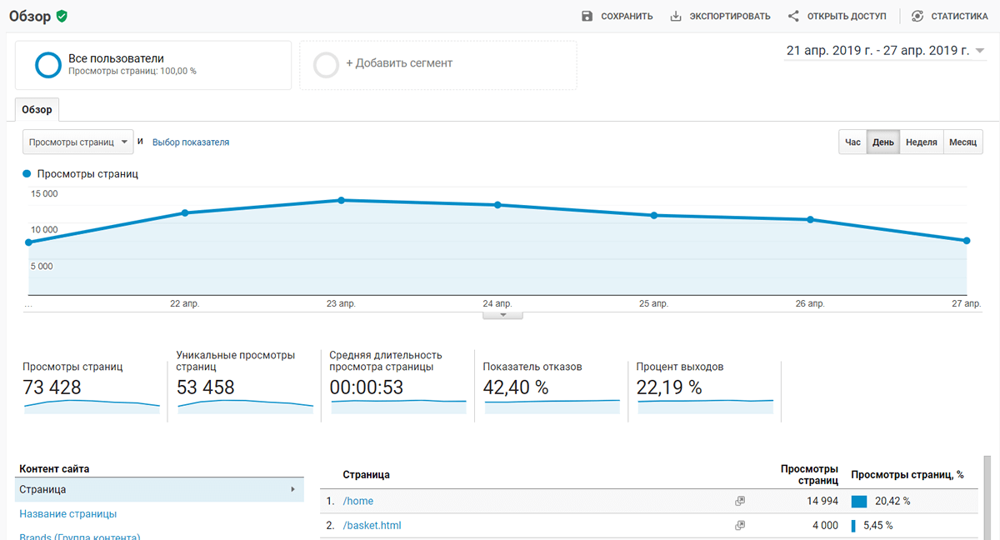Select the Week granularity button
The height and width of the screenshot is (540, 1000).
click(x=921, y=142)
